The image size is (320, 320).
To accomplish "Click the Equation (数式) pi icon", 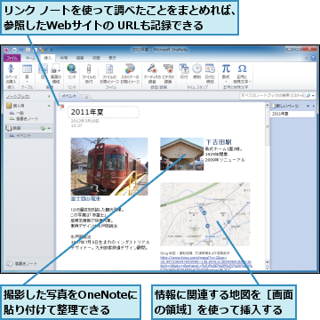I will [x=226, y=68].
